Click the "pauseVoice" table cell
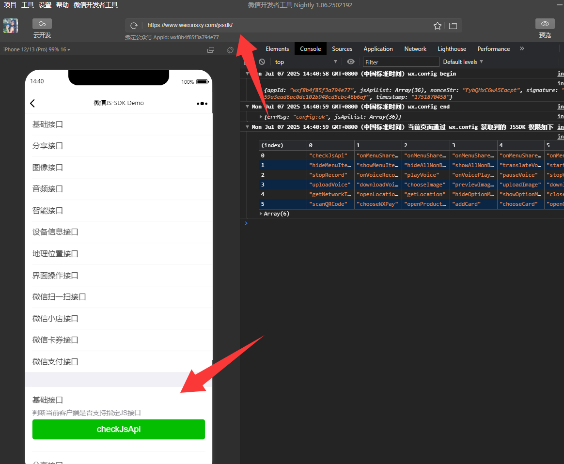Viewport: 564px width, 464px height. click(520, 175)
